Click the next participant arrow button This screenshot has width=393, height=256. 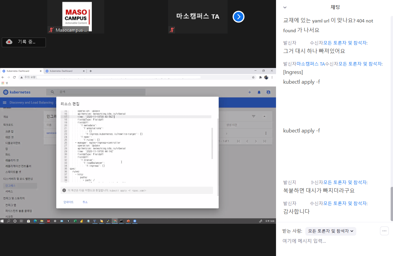(238, 17)
